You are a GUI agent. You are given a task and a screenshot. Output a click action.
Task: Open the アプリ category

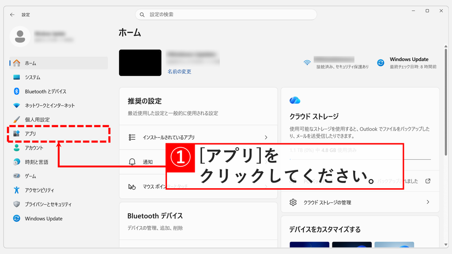pyautogui.click(x=59, y=134)
